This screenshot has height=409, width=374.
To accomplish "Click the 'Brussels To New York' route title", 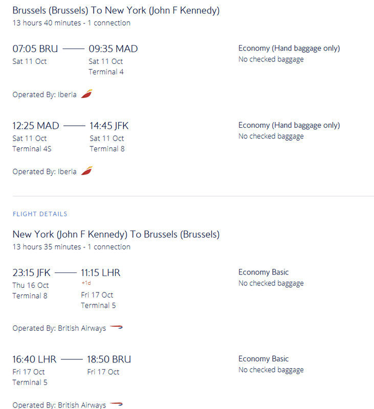I will click(x=116, y=10).
